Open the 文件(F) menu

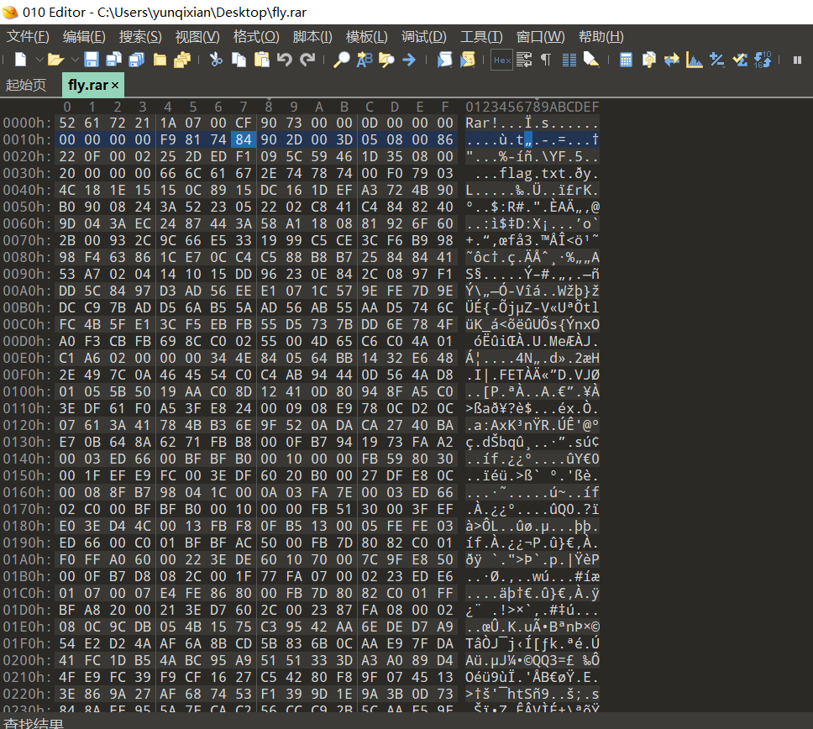coord(28,37)
